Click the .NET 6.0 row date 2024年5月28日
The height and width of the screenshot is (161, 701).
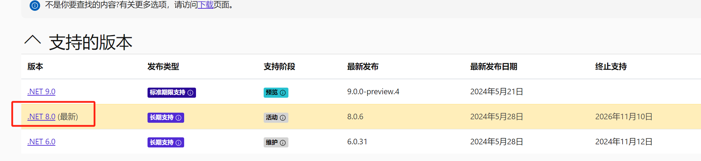click(497, 142)
